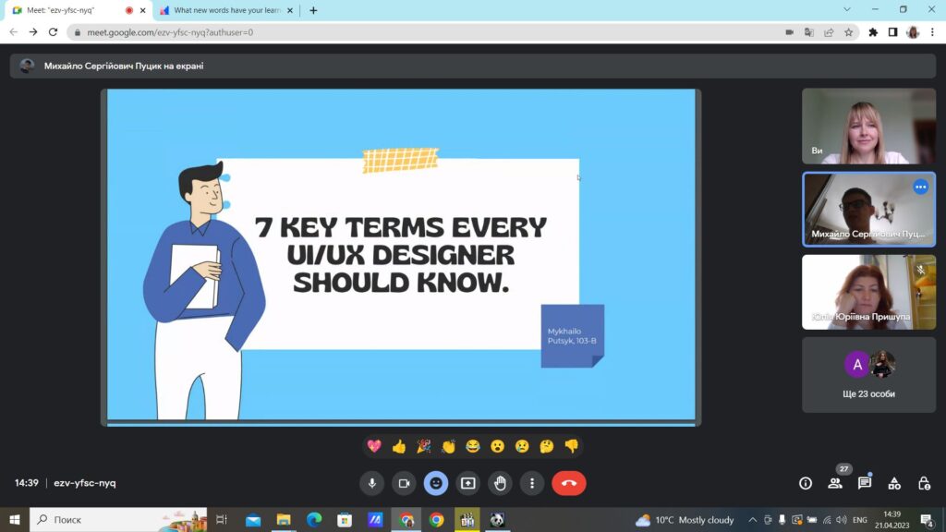Switch to 'What new words' tab
Screen dimensions: 946x532
[226, 10]
